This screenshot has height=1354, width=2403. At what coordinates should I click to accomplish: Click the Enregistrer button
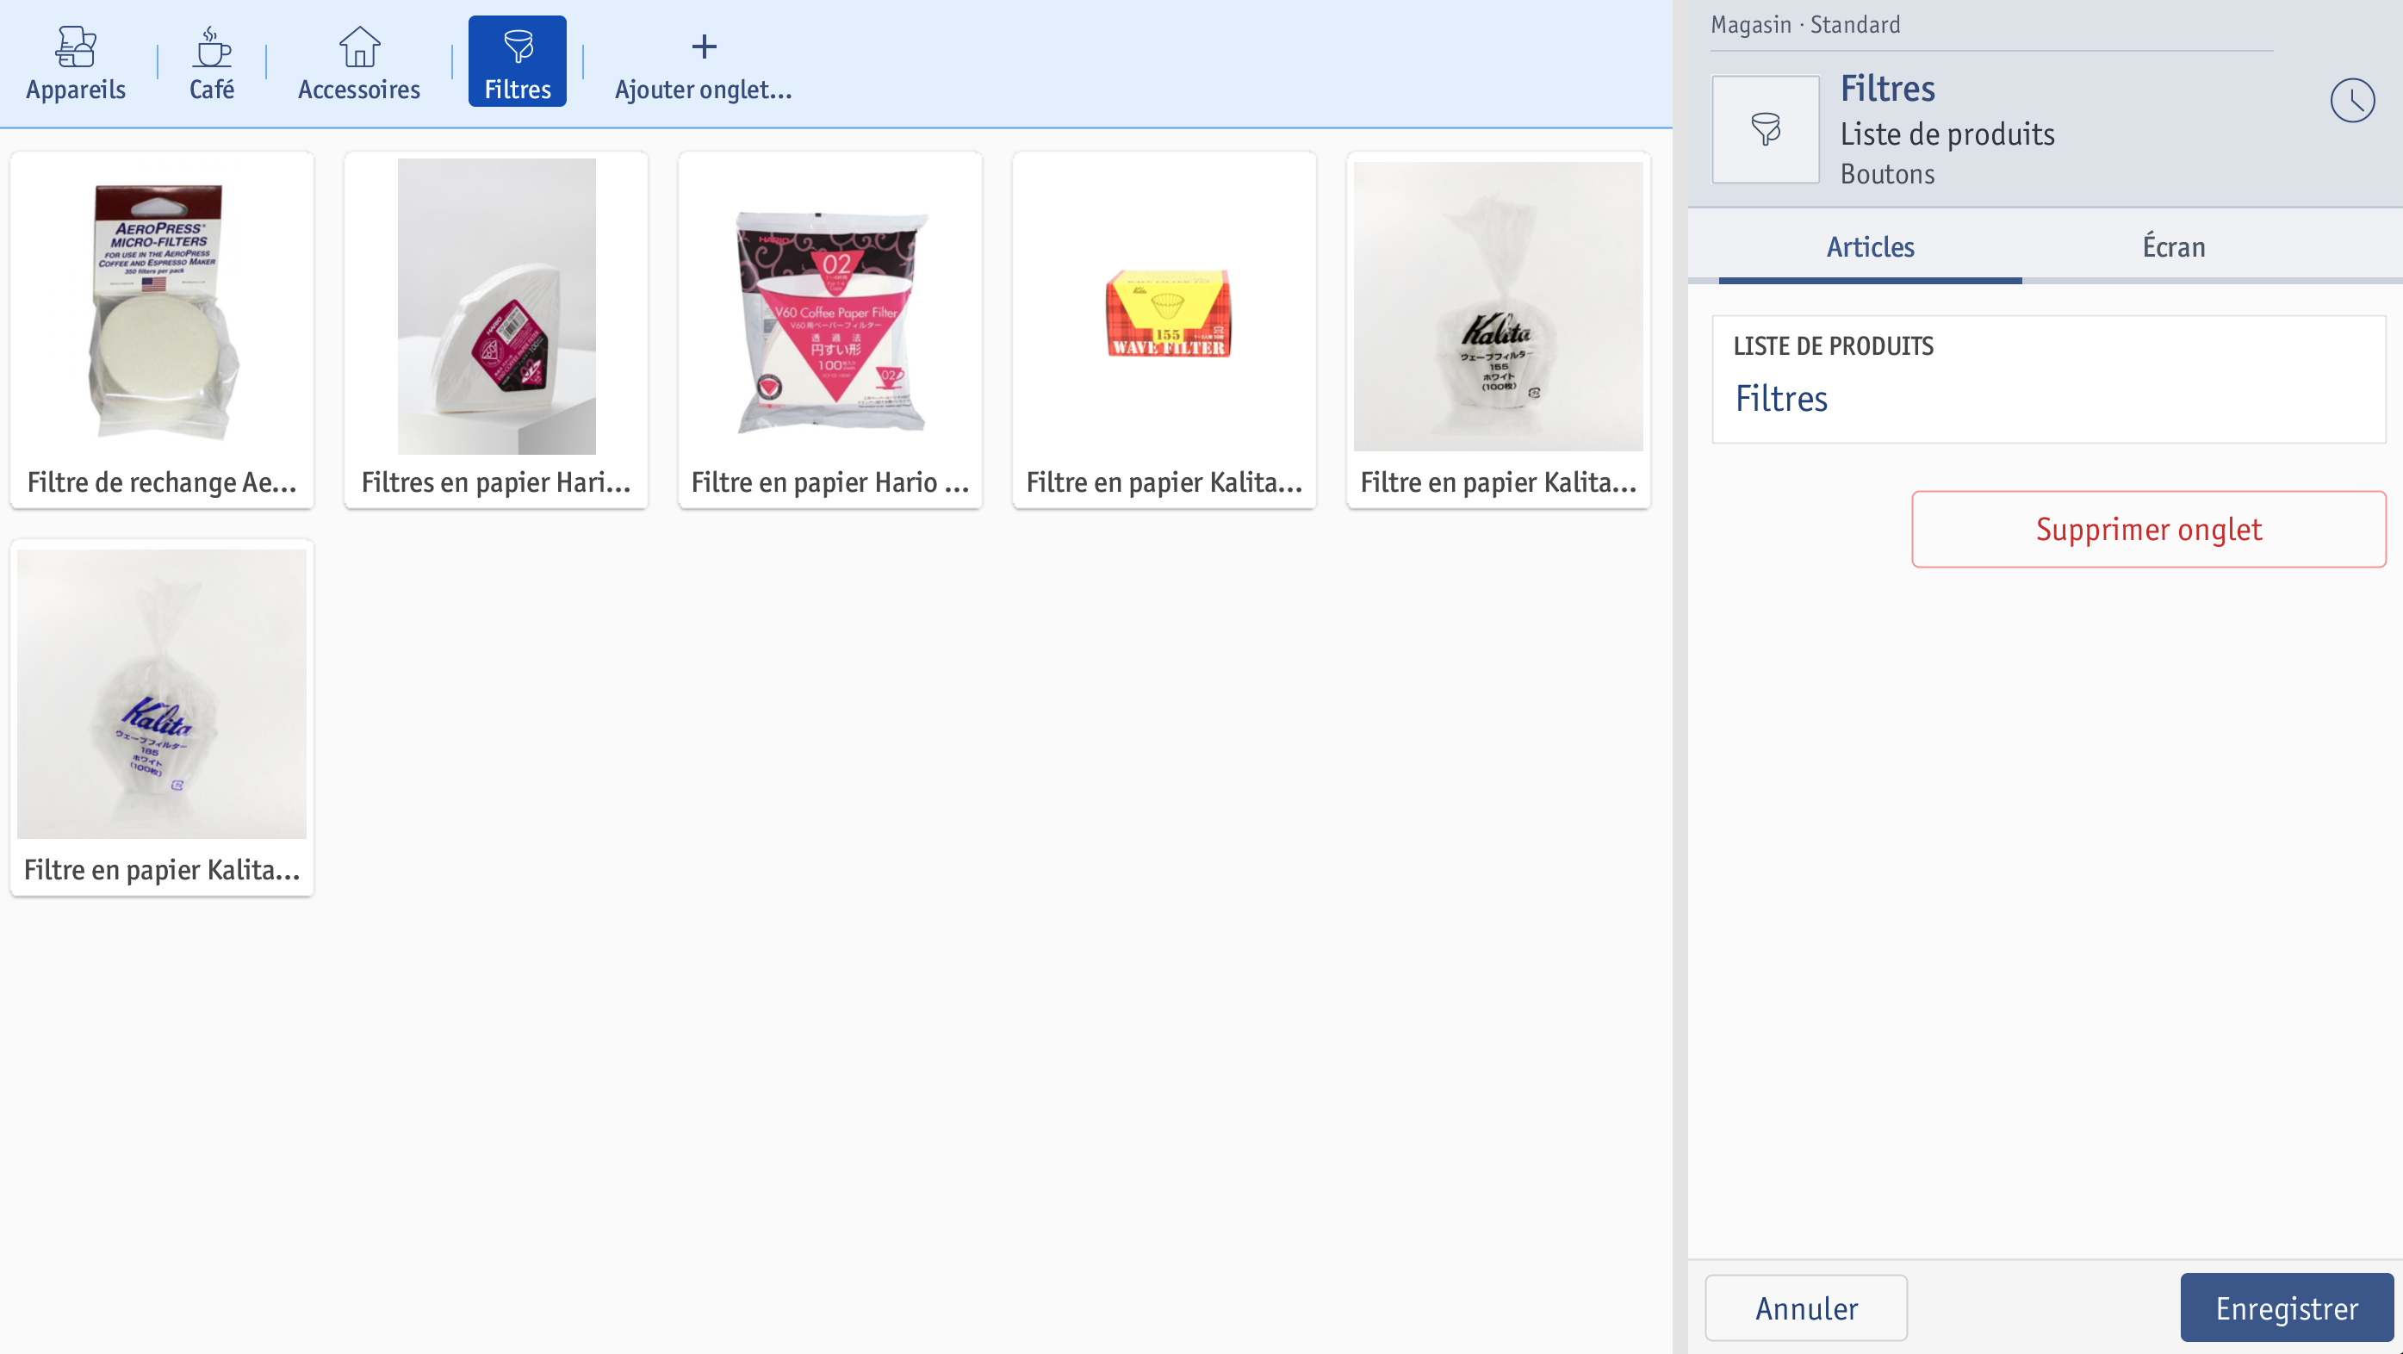[2287, 1308]
